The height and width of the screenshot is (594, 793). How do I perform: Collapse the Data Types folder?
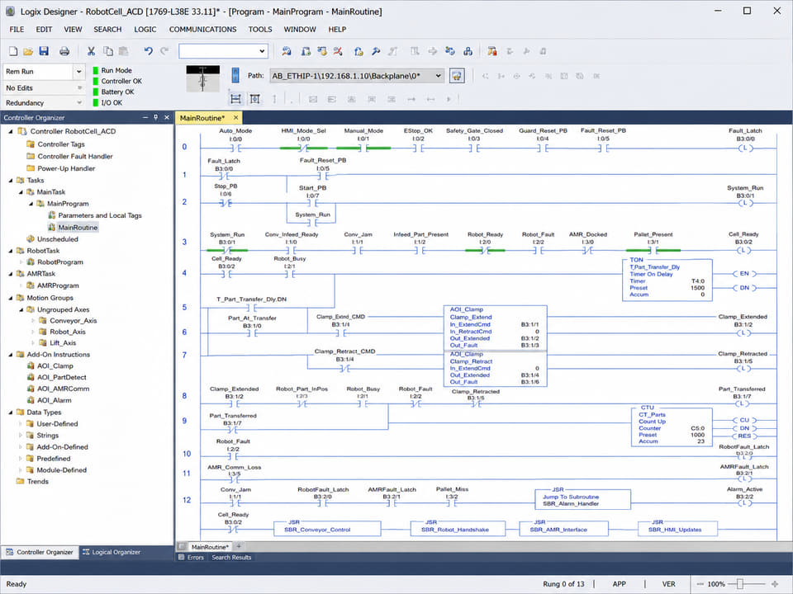(11, 412)
